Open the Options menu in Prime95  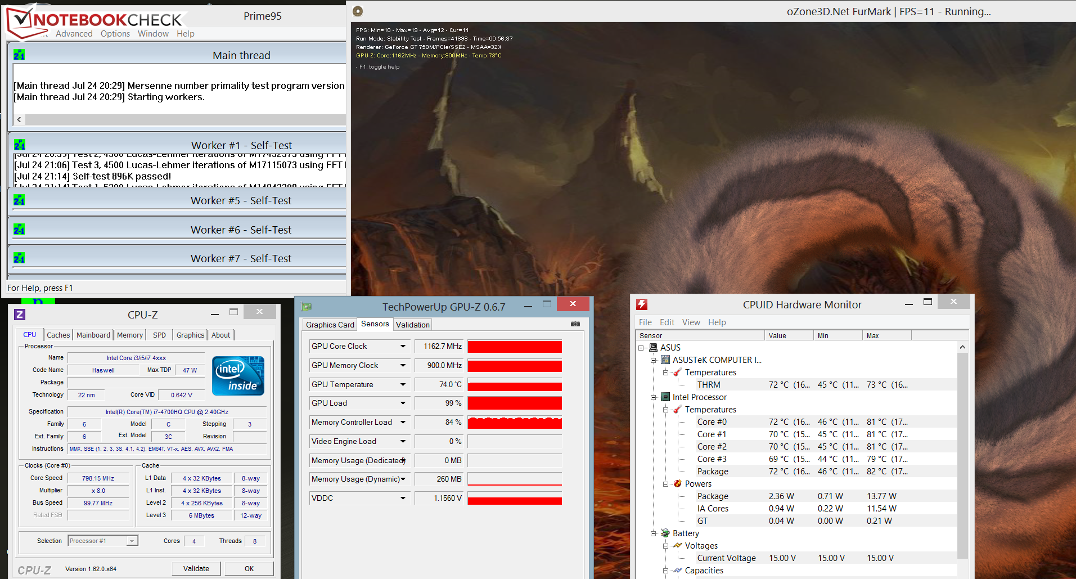pos(115,34)
